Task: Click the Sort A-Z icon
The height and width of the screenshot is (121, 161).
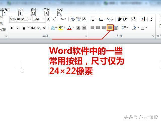Action: coord(143,19)
